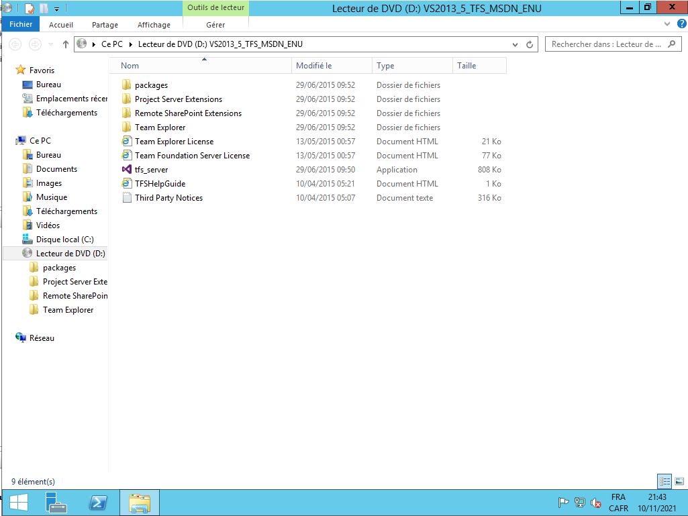Select Favoris in the navigation pane
Image resolution: width=688 pixels, height=516 pixels.
tap(42, 70)
